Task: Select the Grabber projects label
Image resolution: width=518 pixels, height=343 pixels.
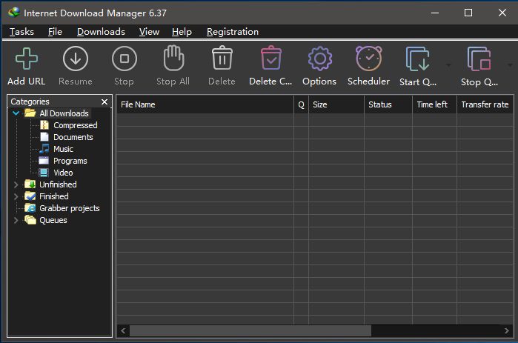Action: (70, 208)
